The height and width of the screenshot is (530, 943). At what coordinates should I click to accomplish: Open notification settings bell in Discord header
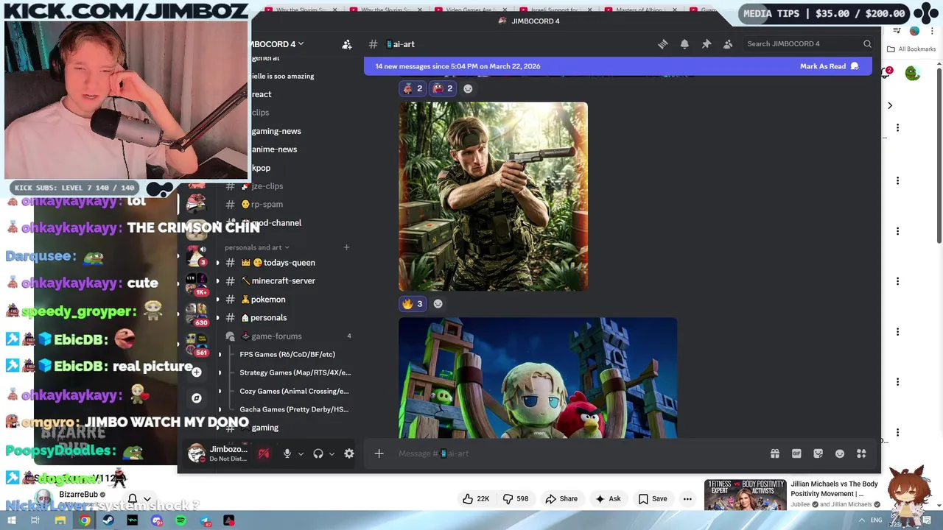(684, 44)
